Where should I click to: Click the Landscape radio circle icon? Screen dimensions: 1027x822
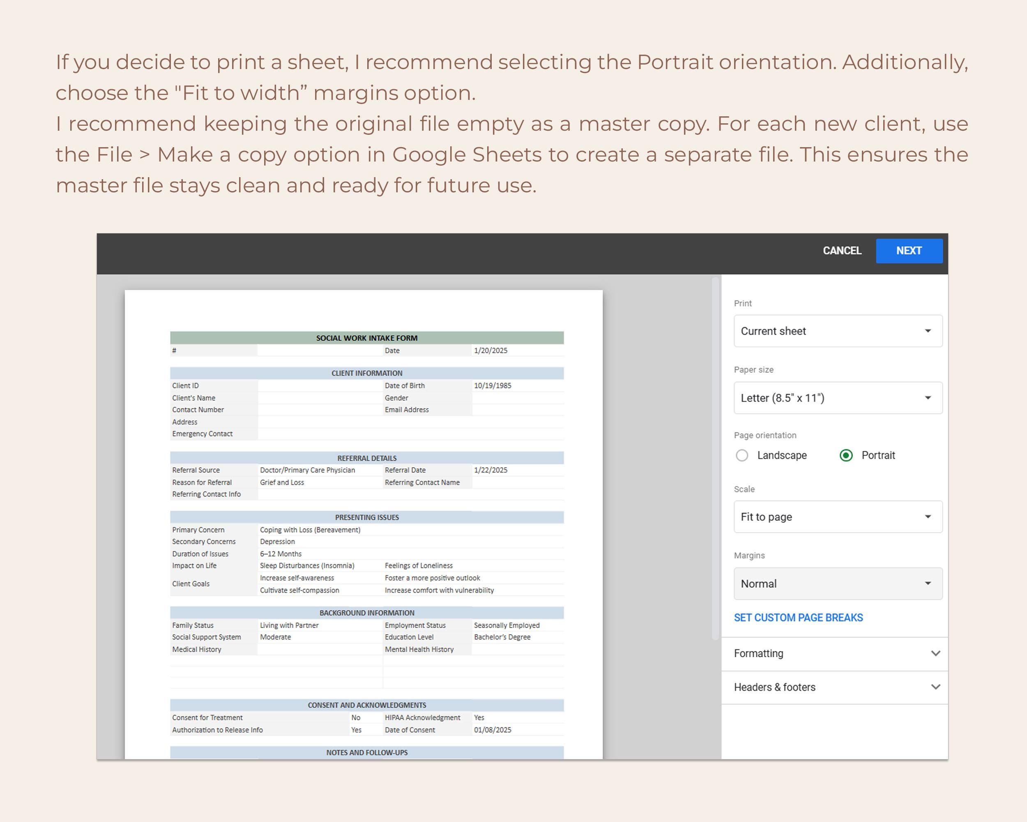pyautogui.click(x=742, y=455)
